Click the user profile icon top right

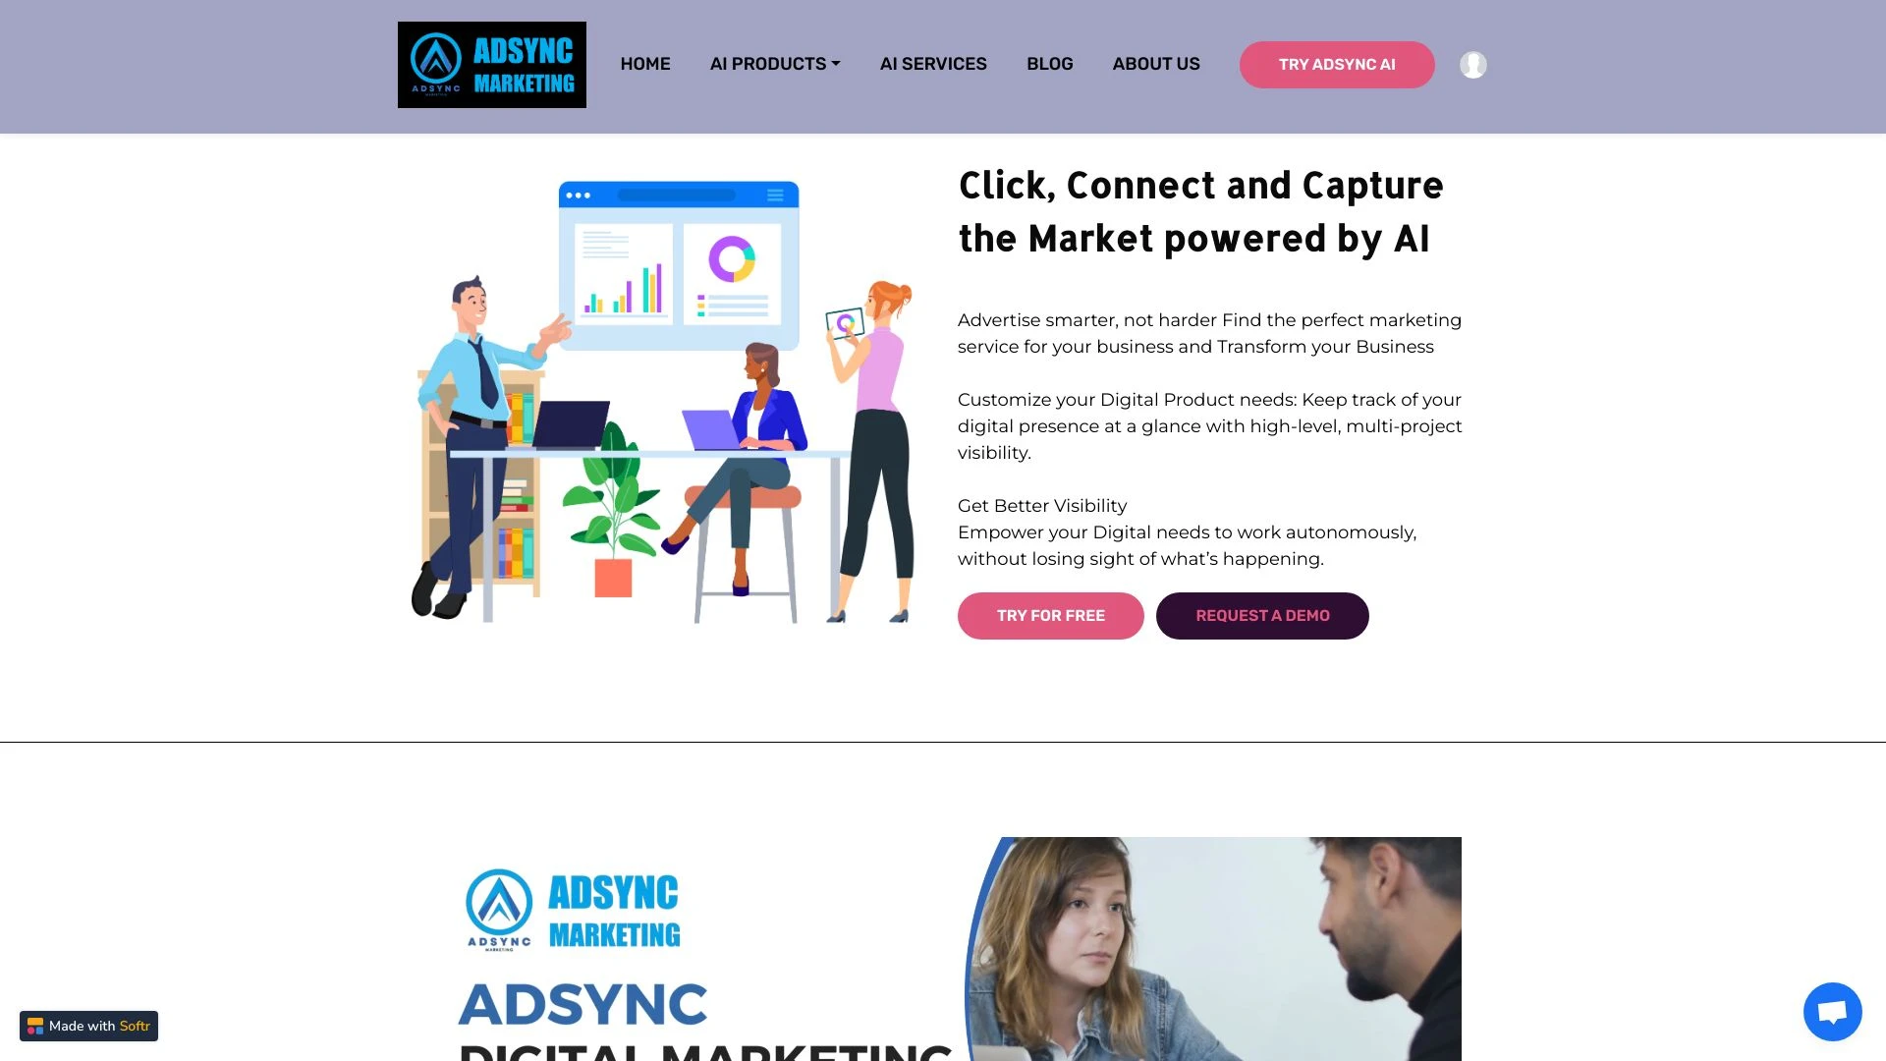[x=1472, y=64]
